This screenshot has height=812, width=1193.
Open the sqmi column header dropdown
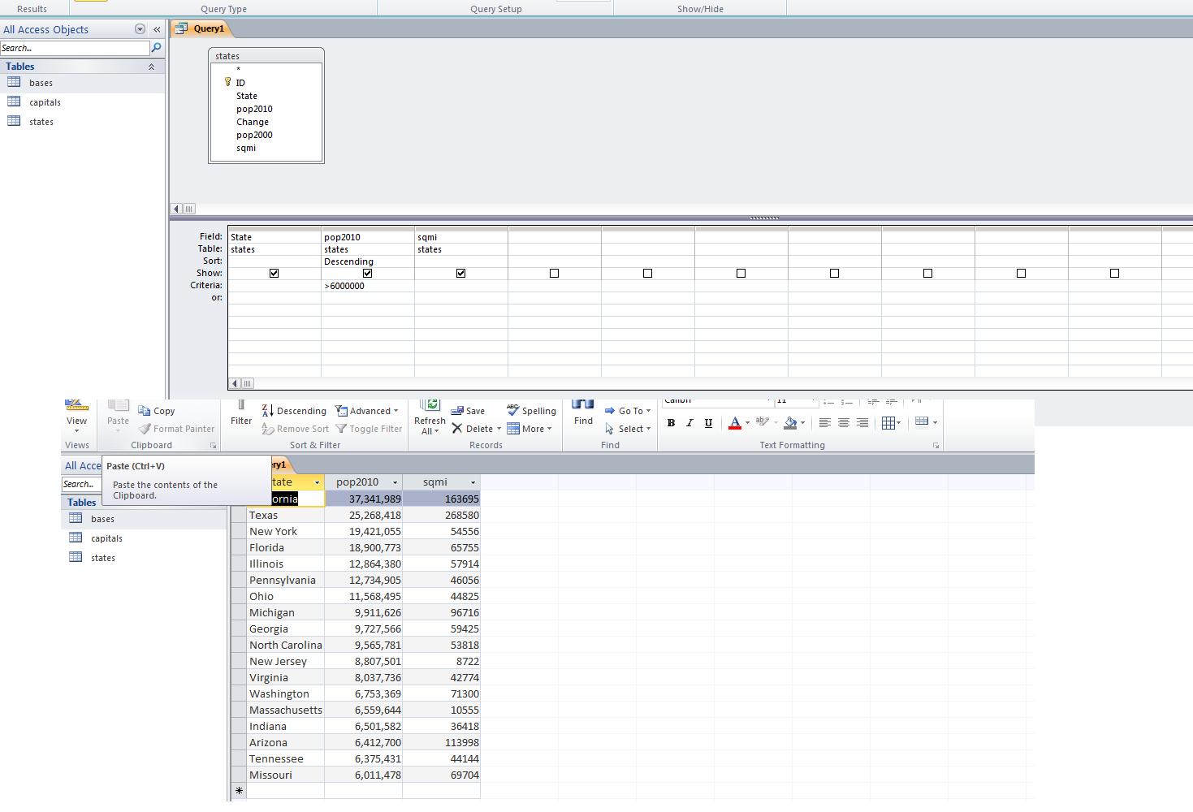pos(473,482)
